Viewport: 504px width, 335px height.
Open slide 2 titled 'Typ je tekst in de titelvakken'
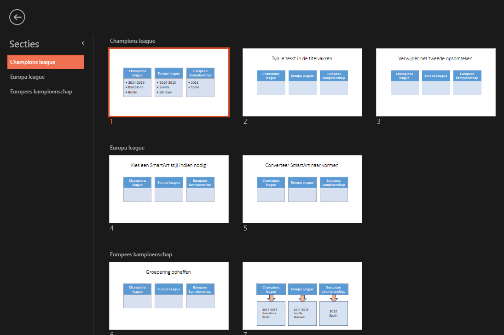(x=302, y=82)
